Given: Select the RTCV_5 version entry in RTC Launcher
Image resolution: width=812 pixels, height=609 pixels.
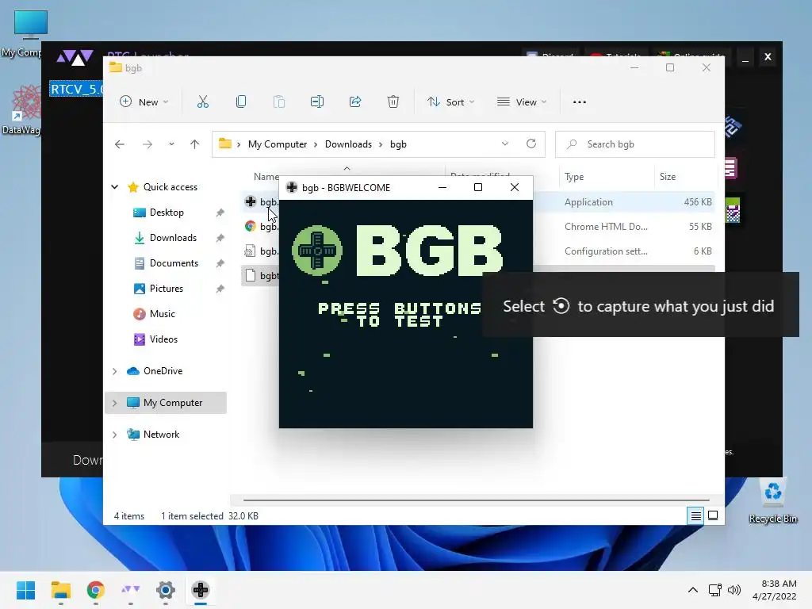Looking at the screenshot, I should (76, 89).
